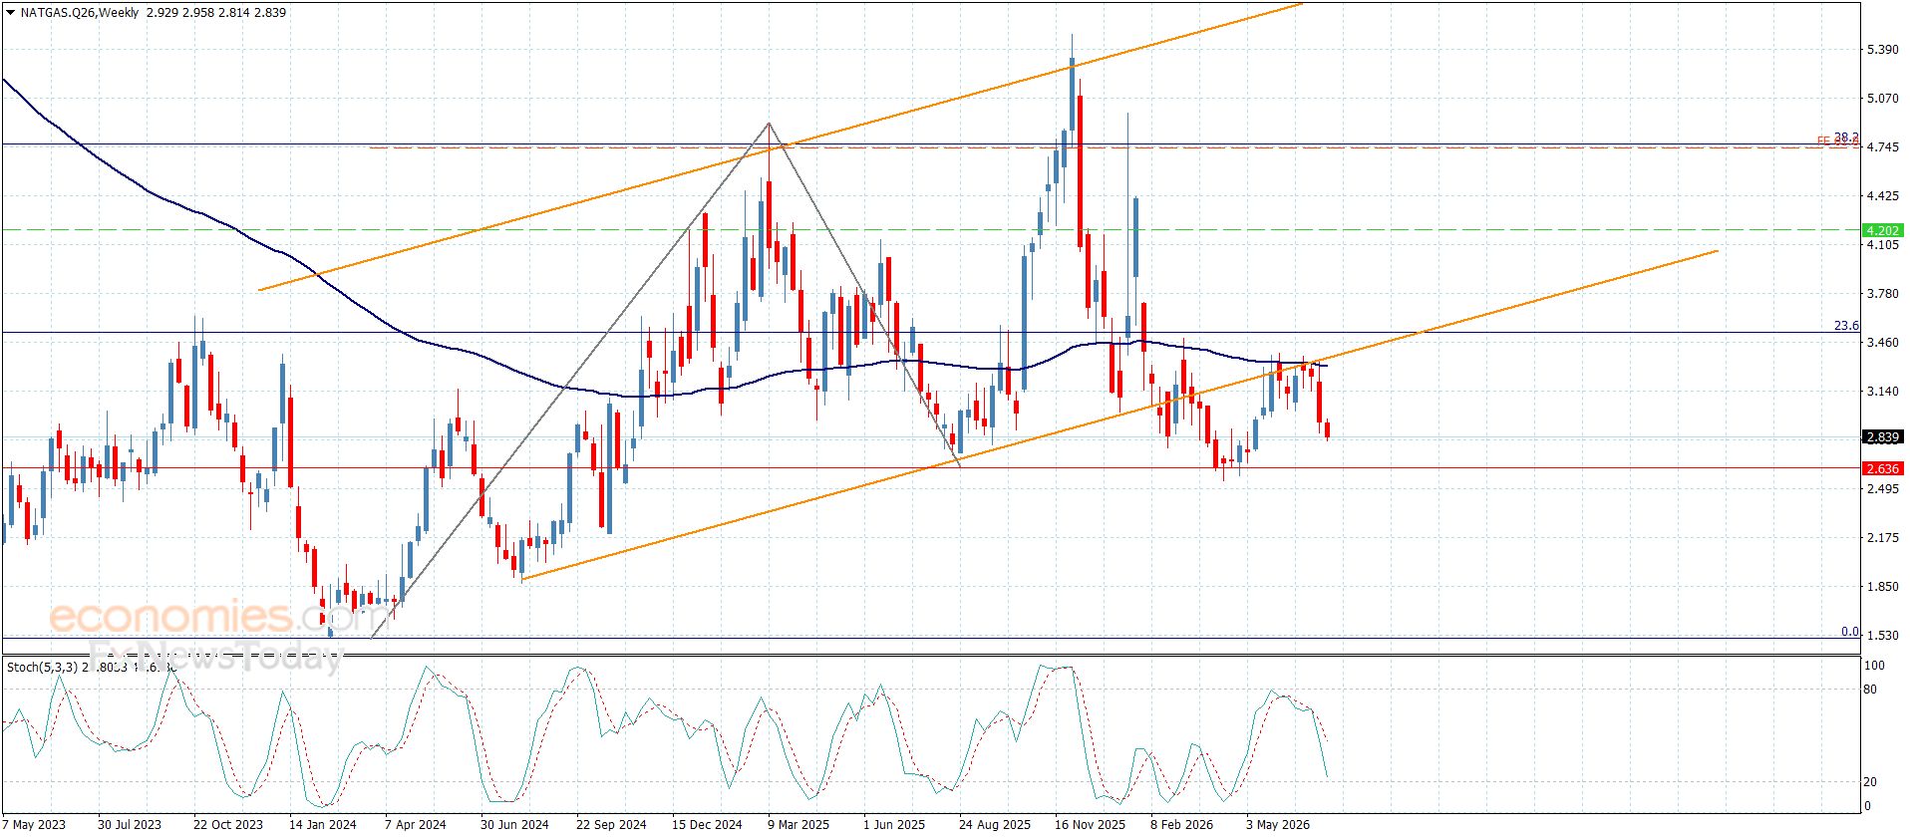Select the latest red candle at chart's end
Screen dimensions: 1910x837
point(1327,428)
